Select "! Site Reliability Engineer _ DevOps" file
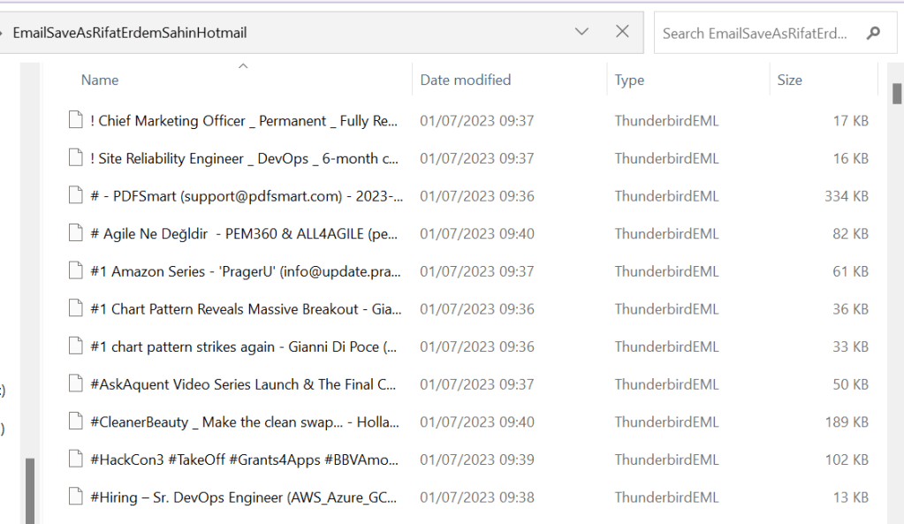Viewport: 904px width, 524px height. pos(245,158)
